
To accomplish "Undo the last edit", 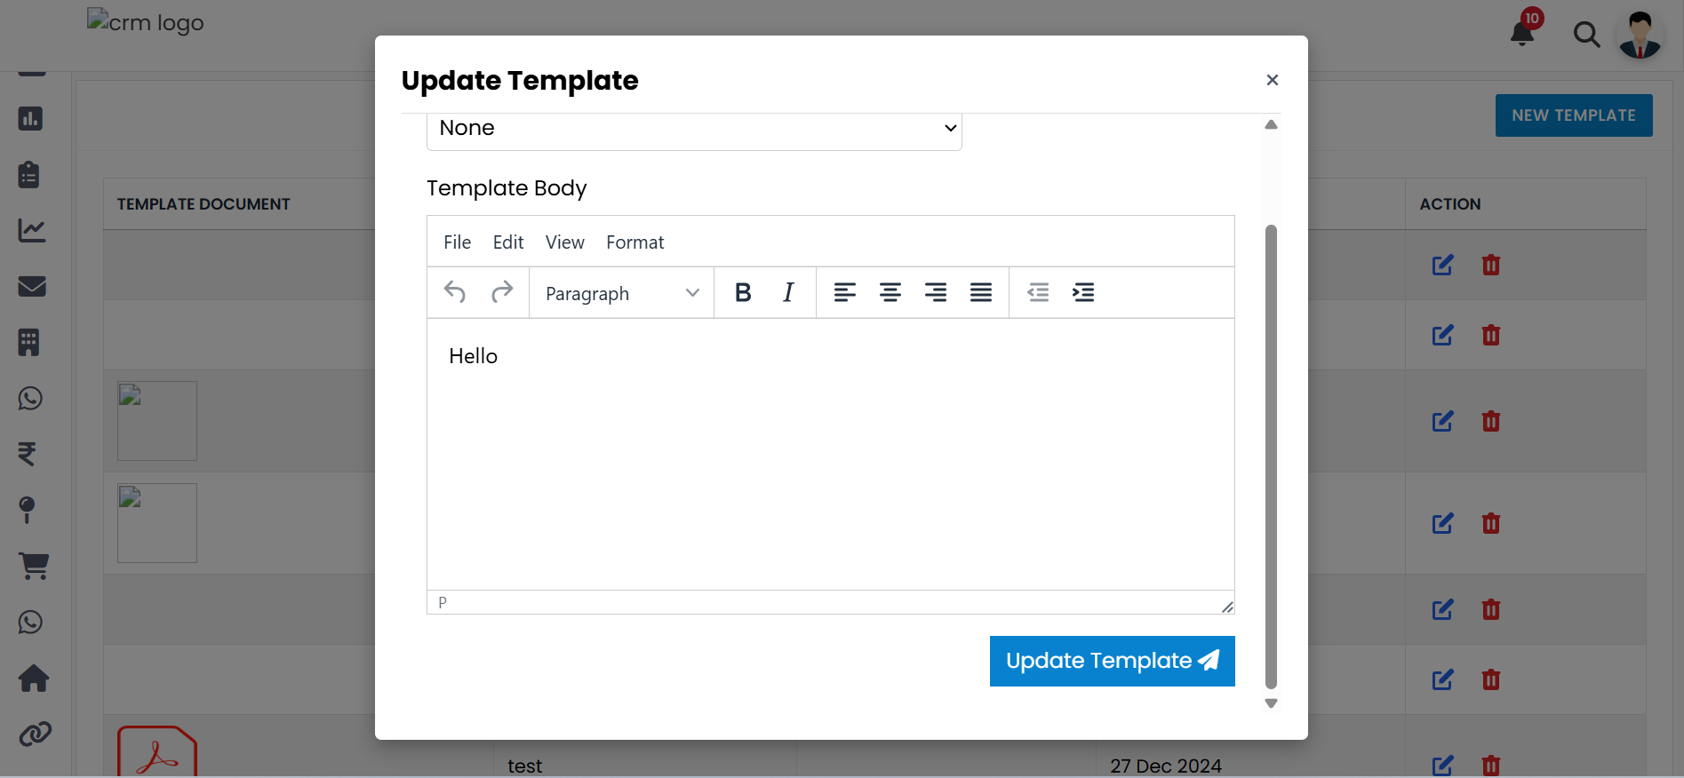I will [x=454, y=292].
